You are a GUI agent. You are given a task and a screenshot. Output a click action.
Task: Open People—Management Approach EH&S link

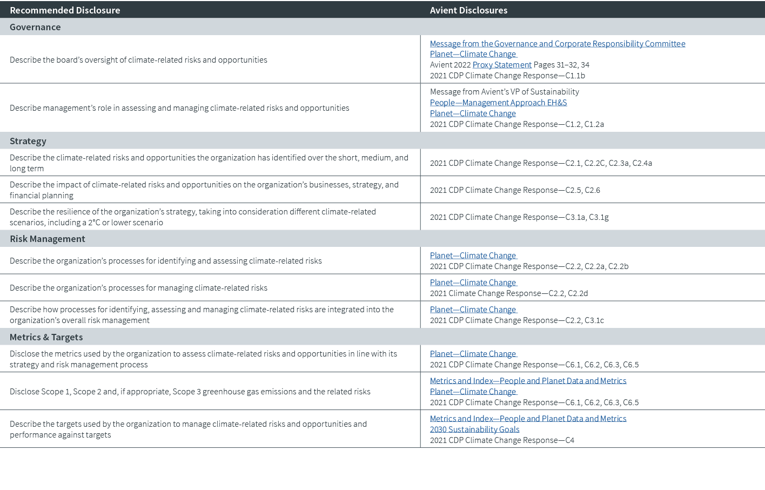click(498, 103)
